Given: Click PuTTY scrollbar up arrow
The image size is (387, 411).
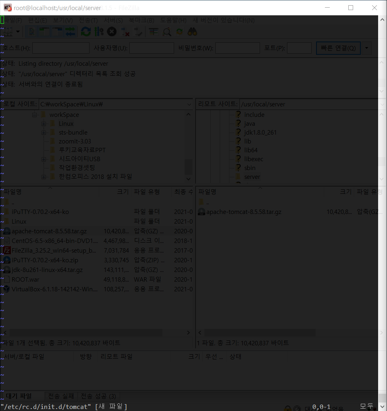Looking at the screenshot, I should [382, 20].
